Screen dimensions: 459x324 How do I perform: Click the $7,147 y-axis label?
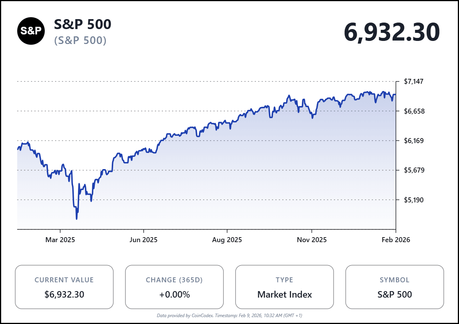414,81
